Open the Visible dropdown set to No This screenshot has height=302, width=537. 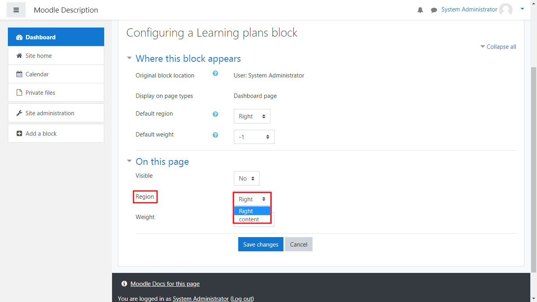point(246,179)
